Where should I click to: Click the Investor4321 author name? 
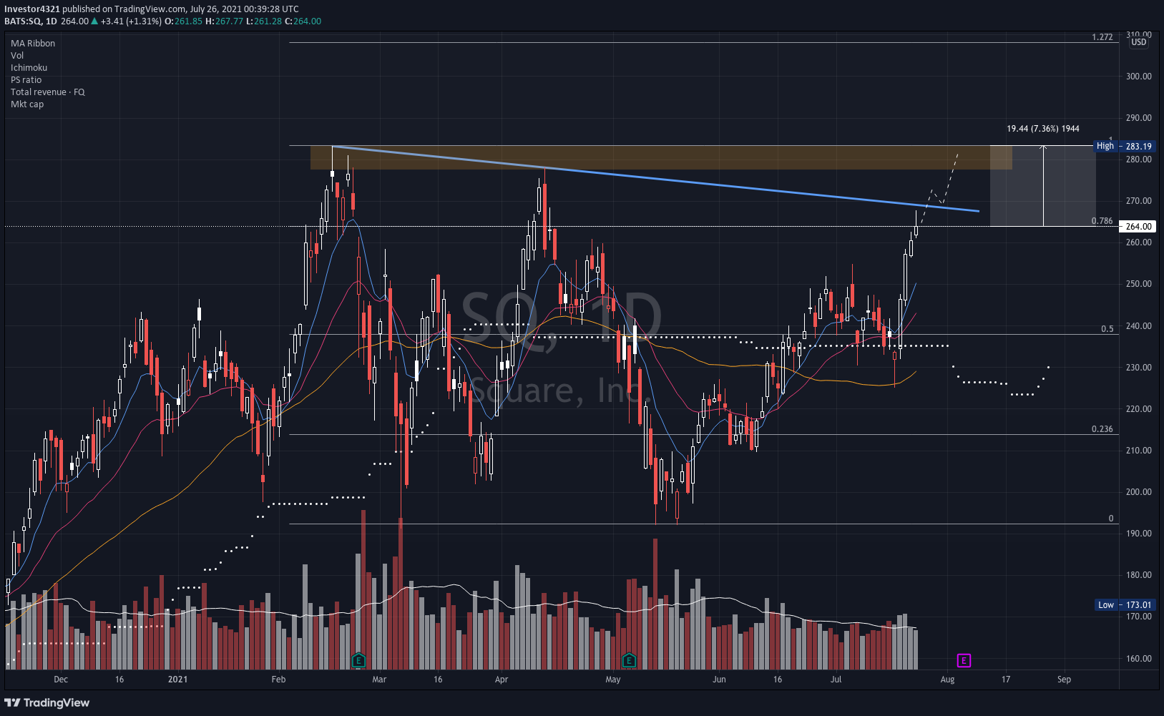tap(32, 9)
